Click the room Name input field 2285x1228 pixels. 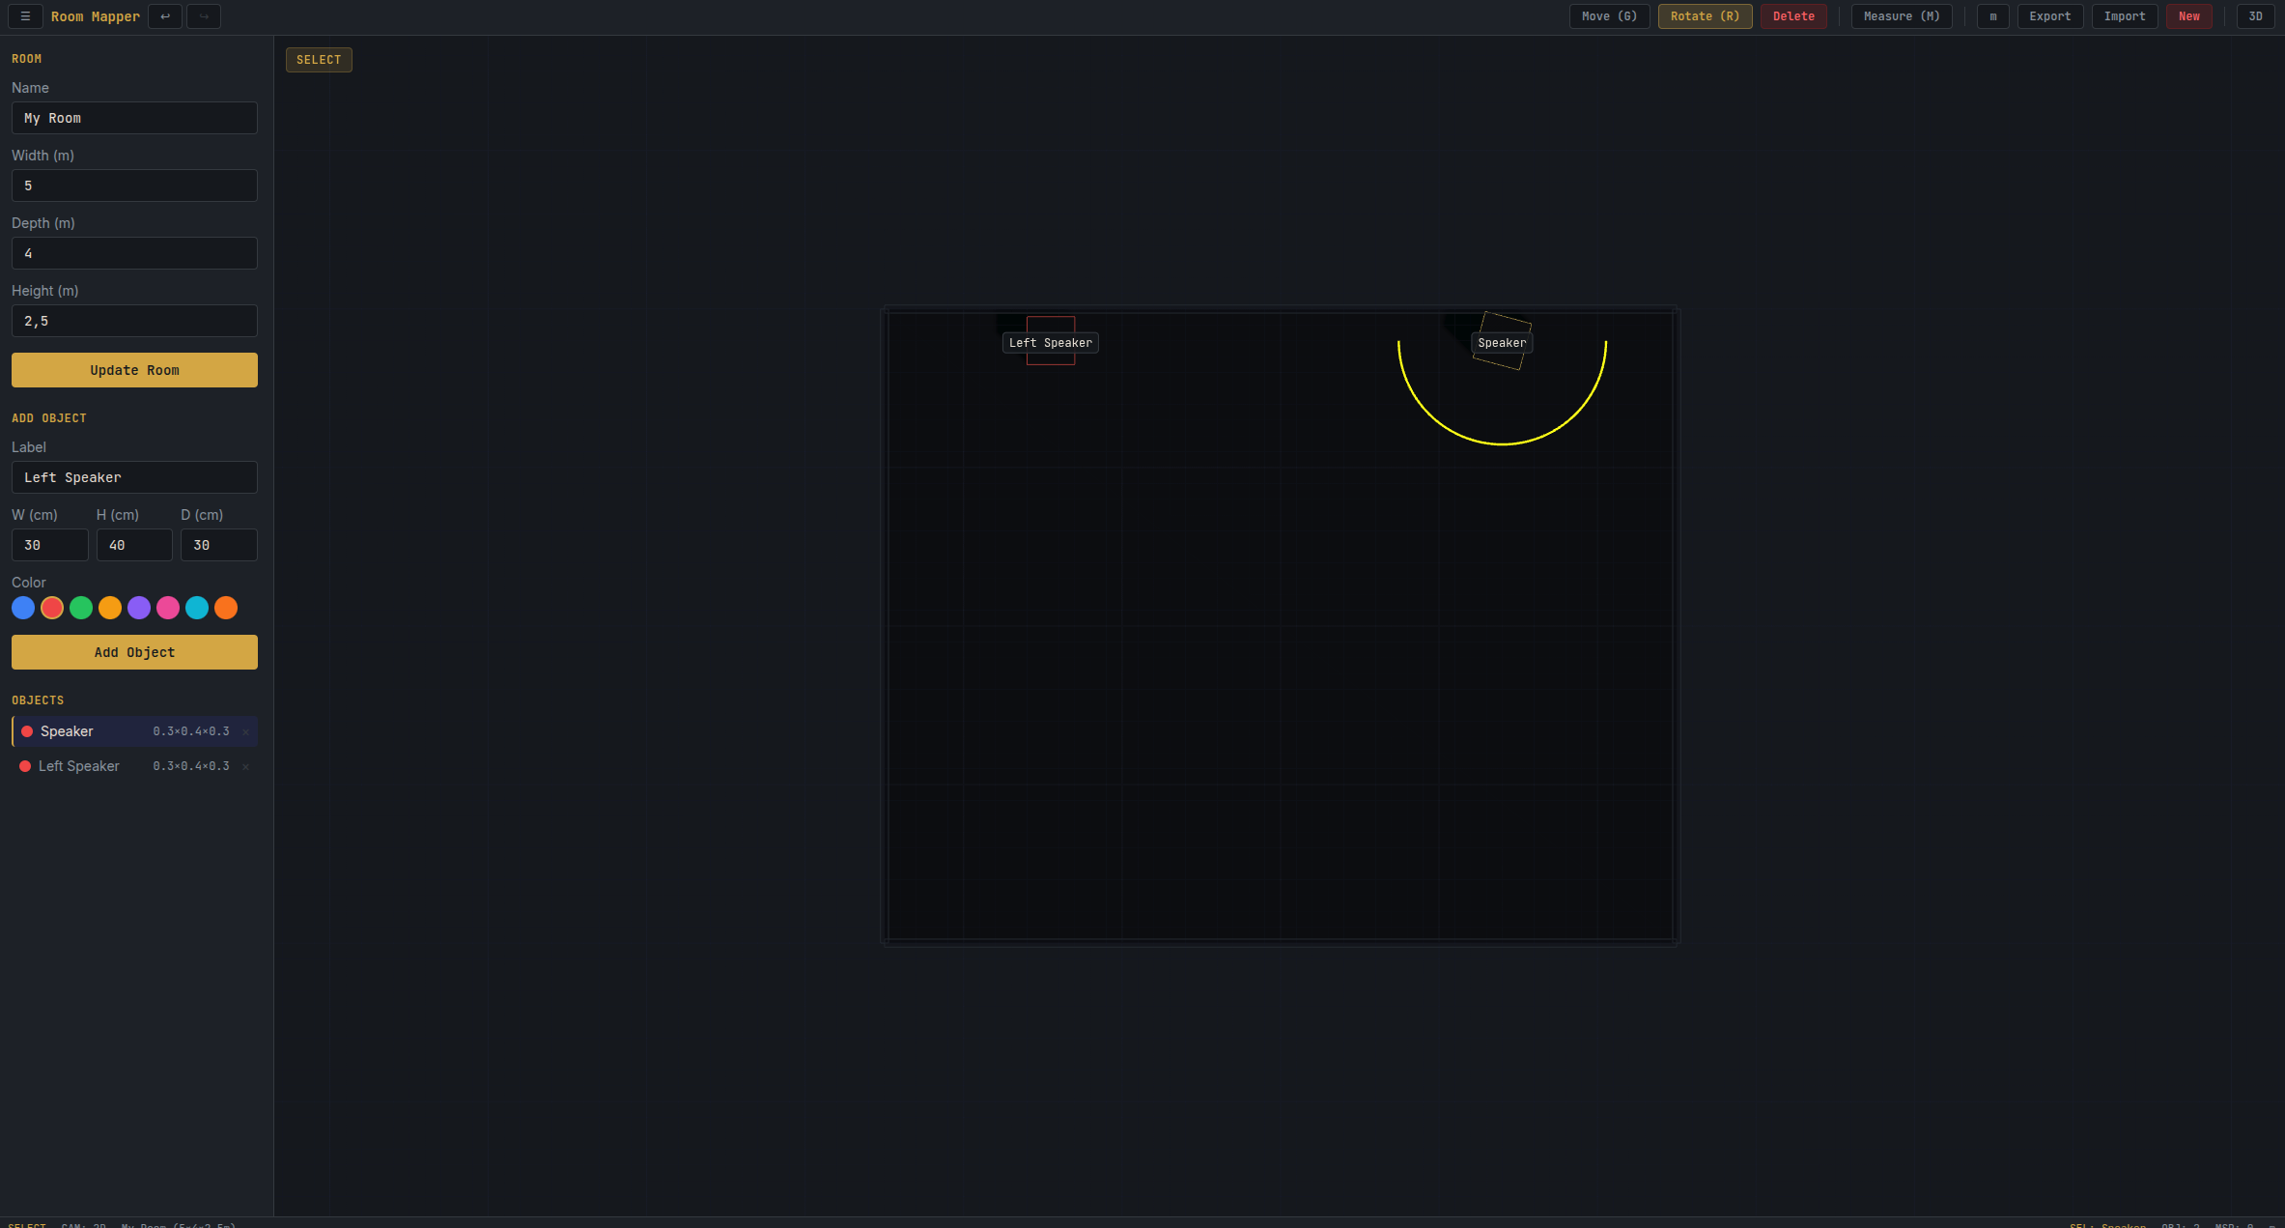(134, 118)
